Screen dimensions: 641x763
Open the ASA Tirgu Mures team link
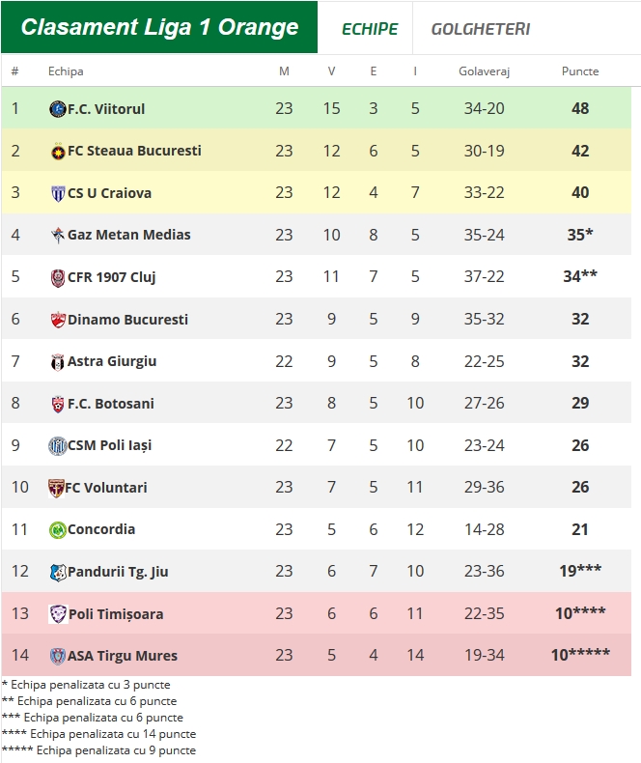122,656
